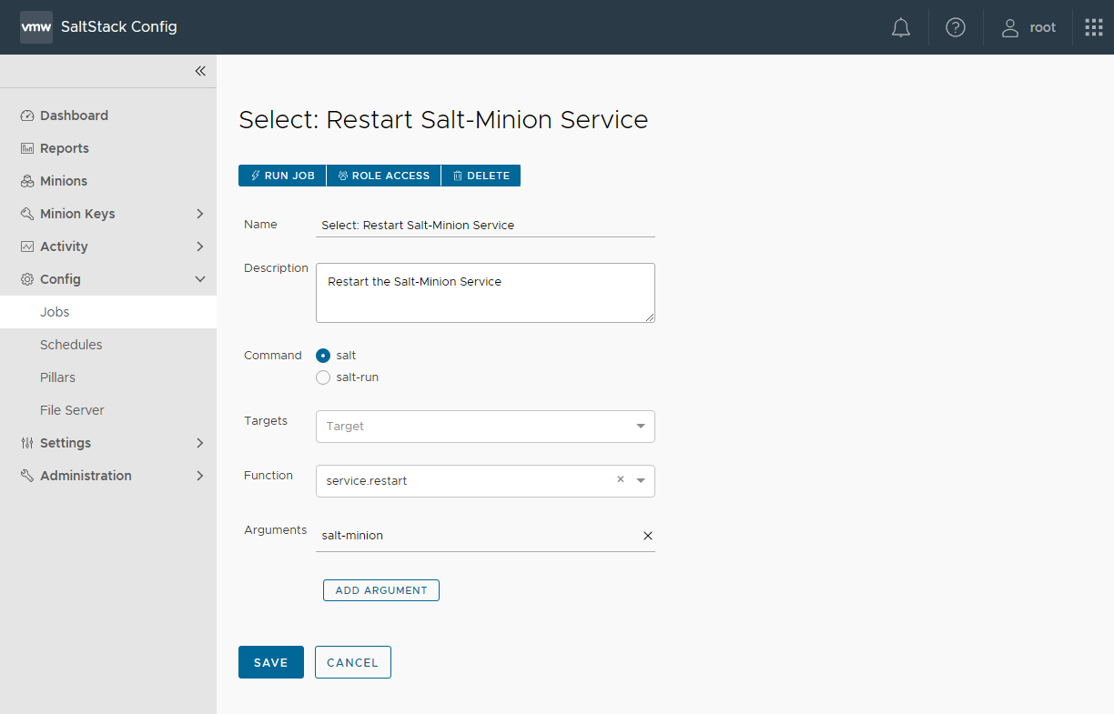Image resolution: width=1114 pixels, height=714 pixels.
Task: Click the VMware logo icon
Action: coord(36,27)
